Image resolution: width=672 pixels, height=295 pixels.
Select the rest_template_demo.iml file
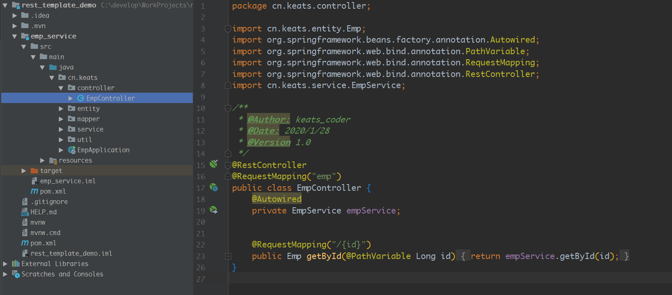click(x=71, y=253)
